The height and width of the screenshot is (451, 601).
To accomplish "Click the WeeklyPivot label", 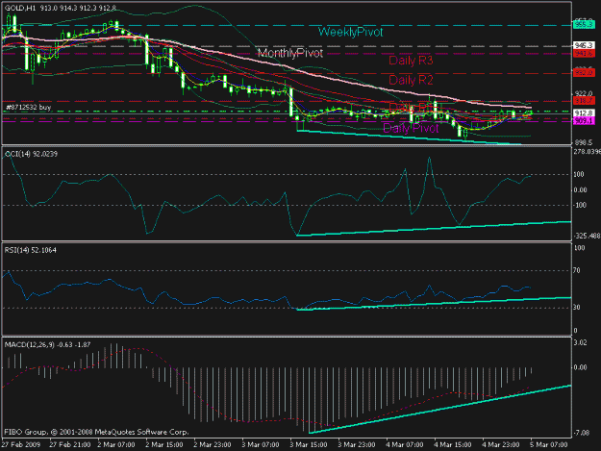I will tap(350, 32).
